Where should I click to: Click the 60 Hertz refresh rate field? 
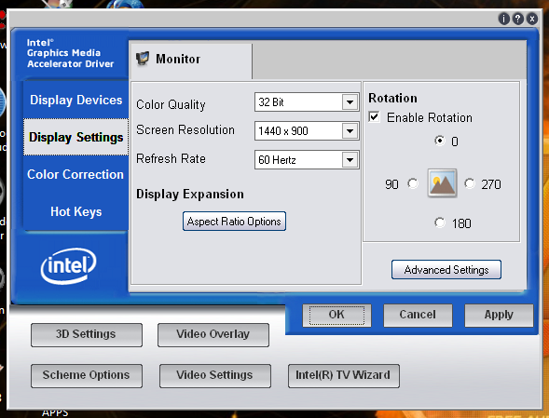[x=307, y=160]
